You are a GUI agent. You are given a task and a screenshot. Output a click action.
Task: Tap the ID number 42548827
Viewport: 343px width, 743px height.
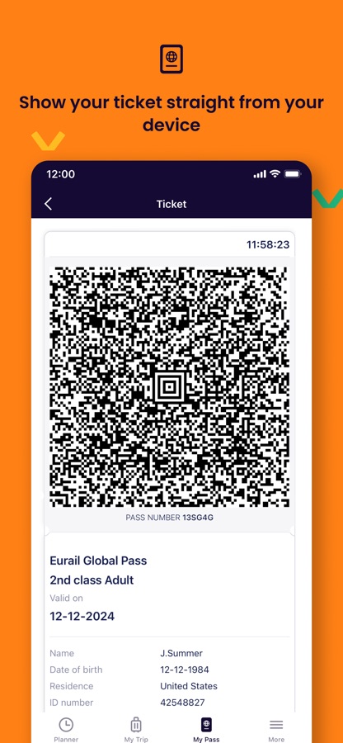(x=182, y=703)
